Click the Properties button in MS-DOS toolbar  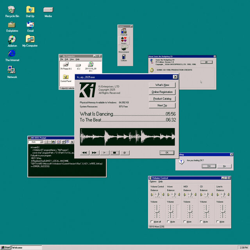point(63,142)
